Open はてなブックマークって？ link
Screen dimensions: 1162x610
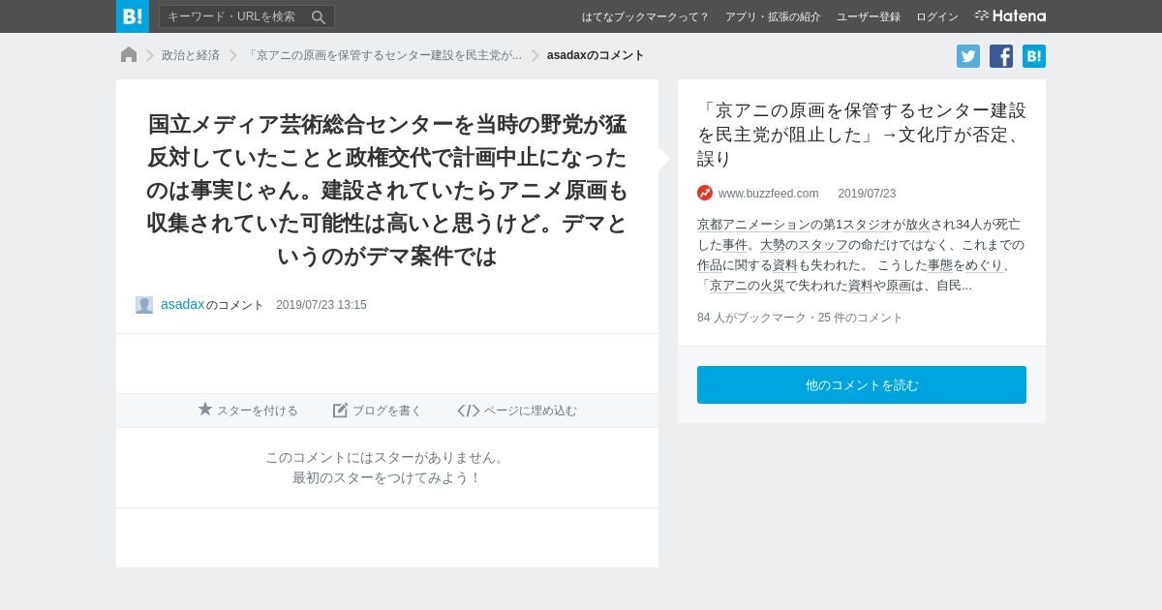(x=645, y=16)
